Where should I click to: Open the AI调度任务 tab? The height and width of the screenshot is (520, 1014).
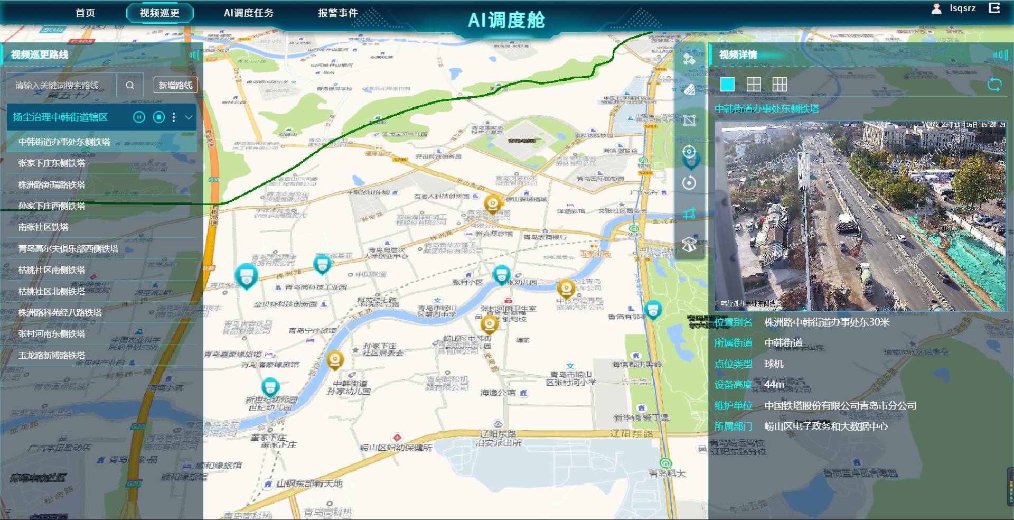tap(249, 13)
